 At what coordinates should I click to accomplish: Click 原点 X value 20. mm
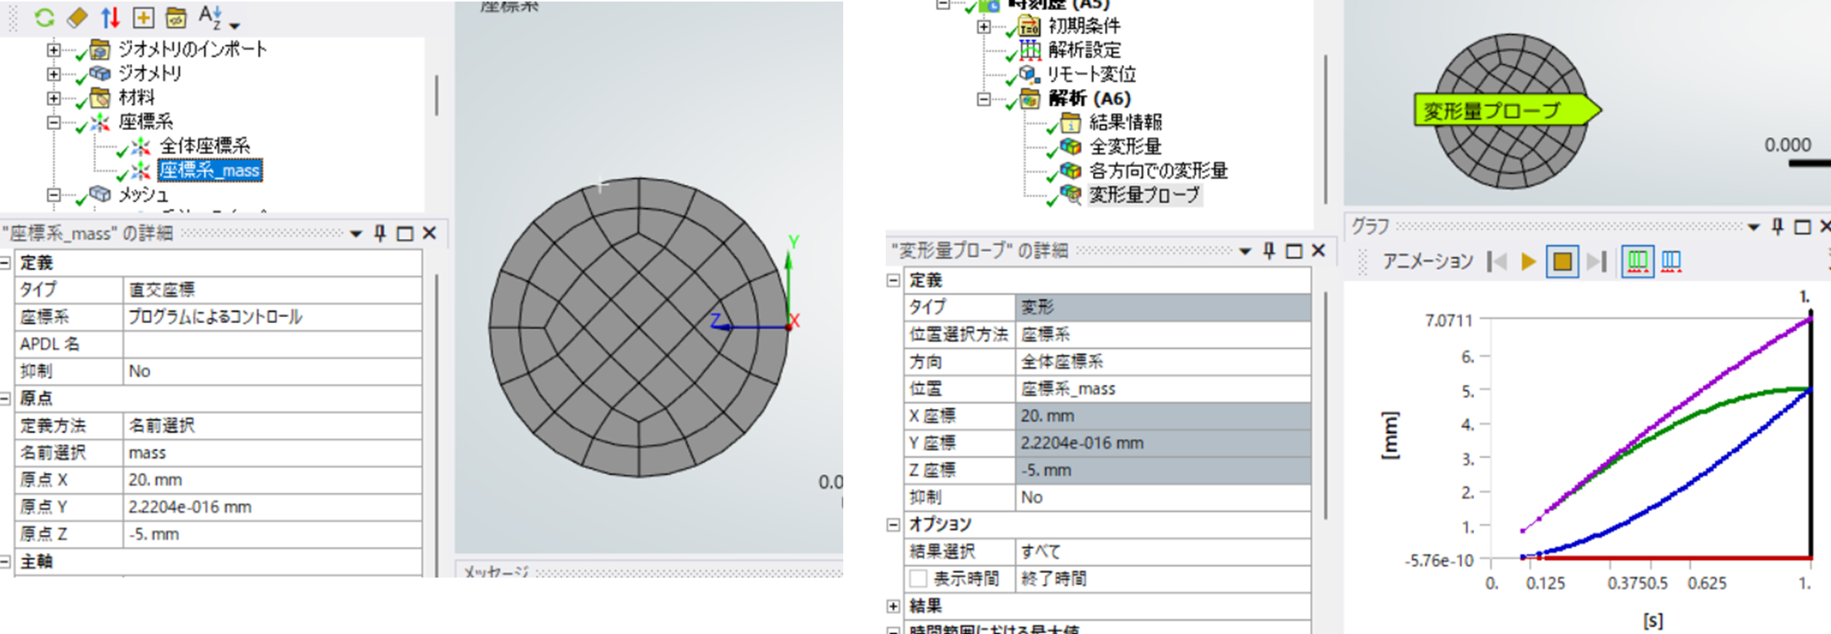(x=272, y=479)
